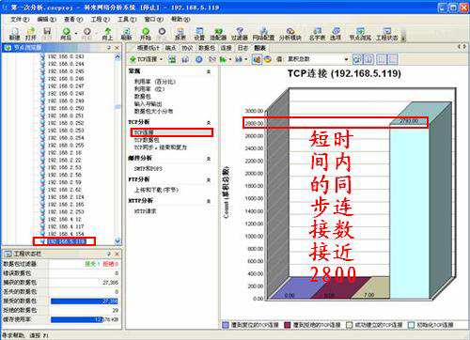The image size is (470, 340).
Task: Click the 开始 start capture icon
Action: [146, 34]
